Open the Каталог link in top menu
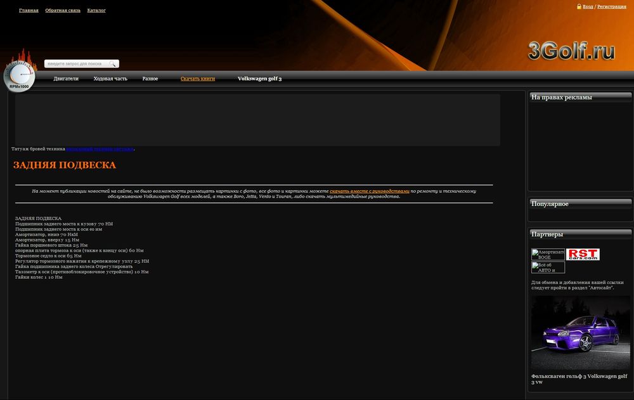The width and height of the screenshot is (634, 400). coord(96,11)
